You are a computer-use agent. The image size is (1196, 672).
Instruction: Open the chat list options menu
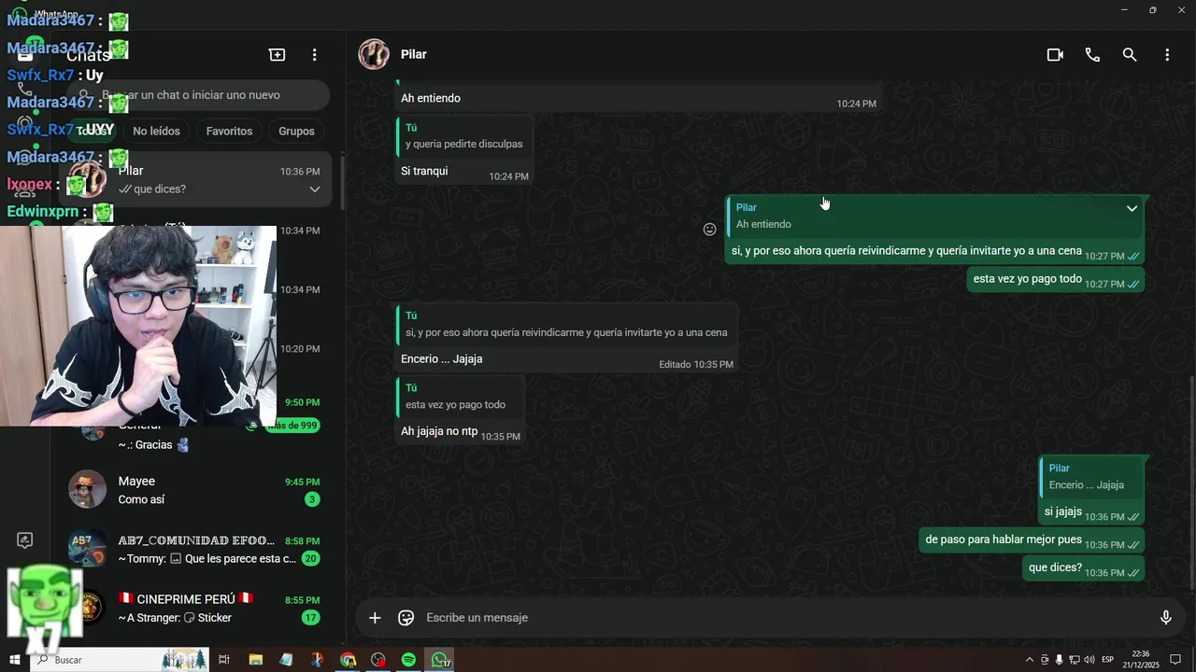pyautogui.click(x=315, y=55)
